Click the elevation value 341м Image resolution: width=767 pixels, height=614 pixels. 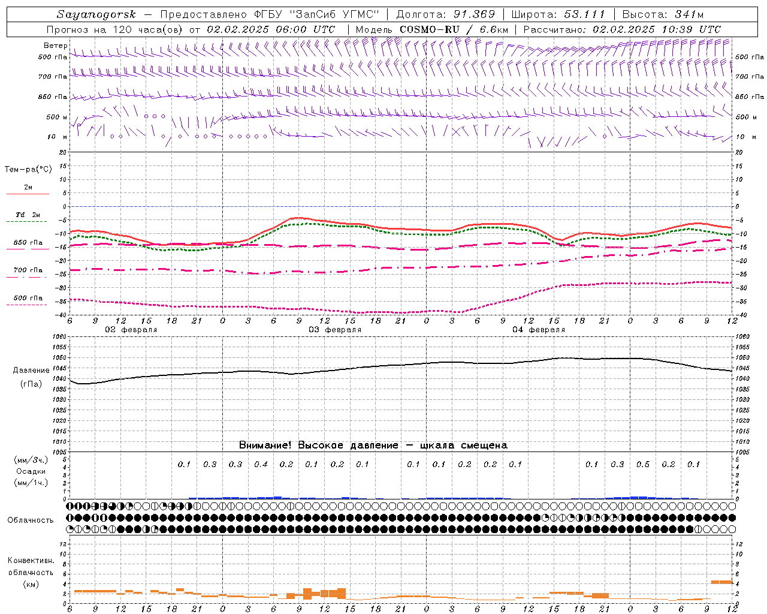point(689,14)
